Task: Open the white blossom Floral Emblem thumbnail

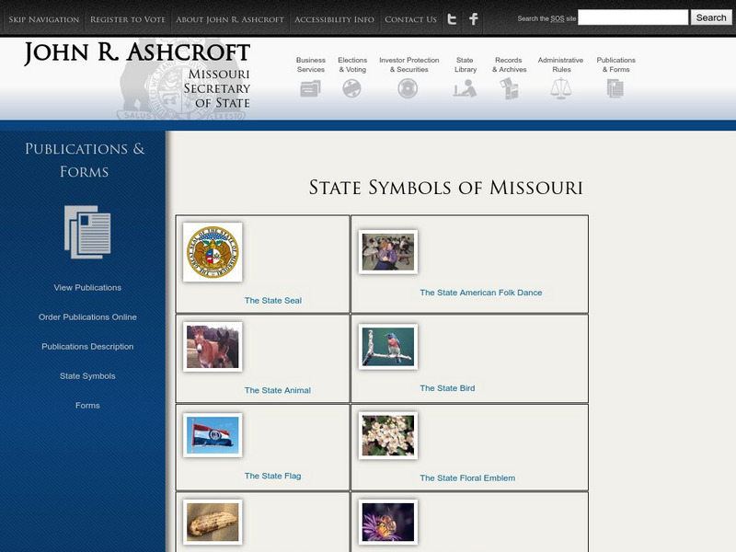Action: 388,435
